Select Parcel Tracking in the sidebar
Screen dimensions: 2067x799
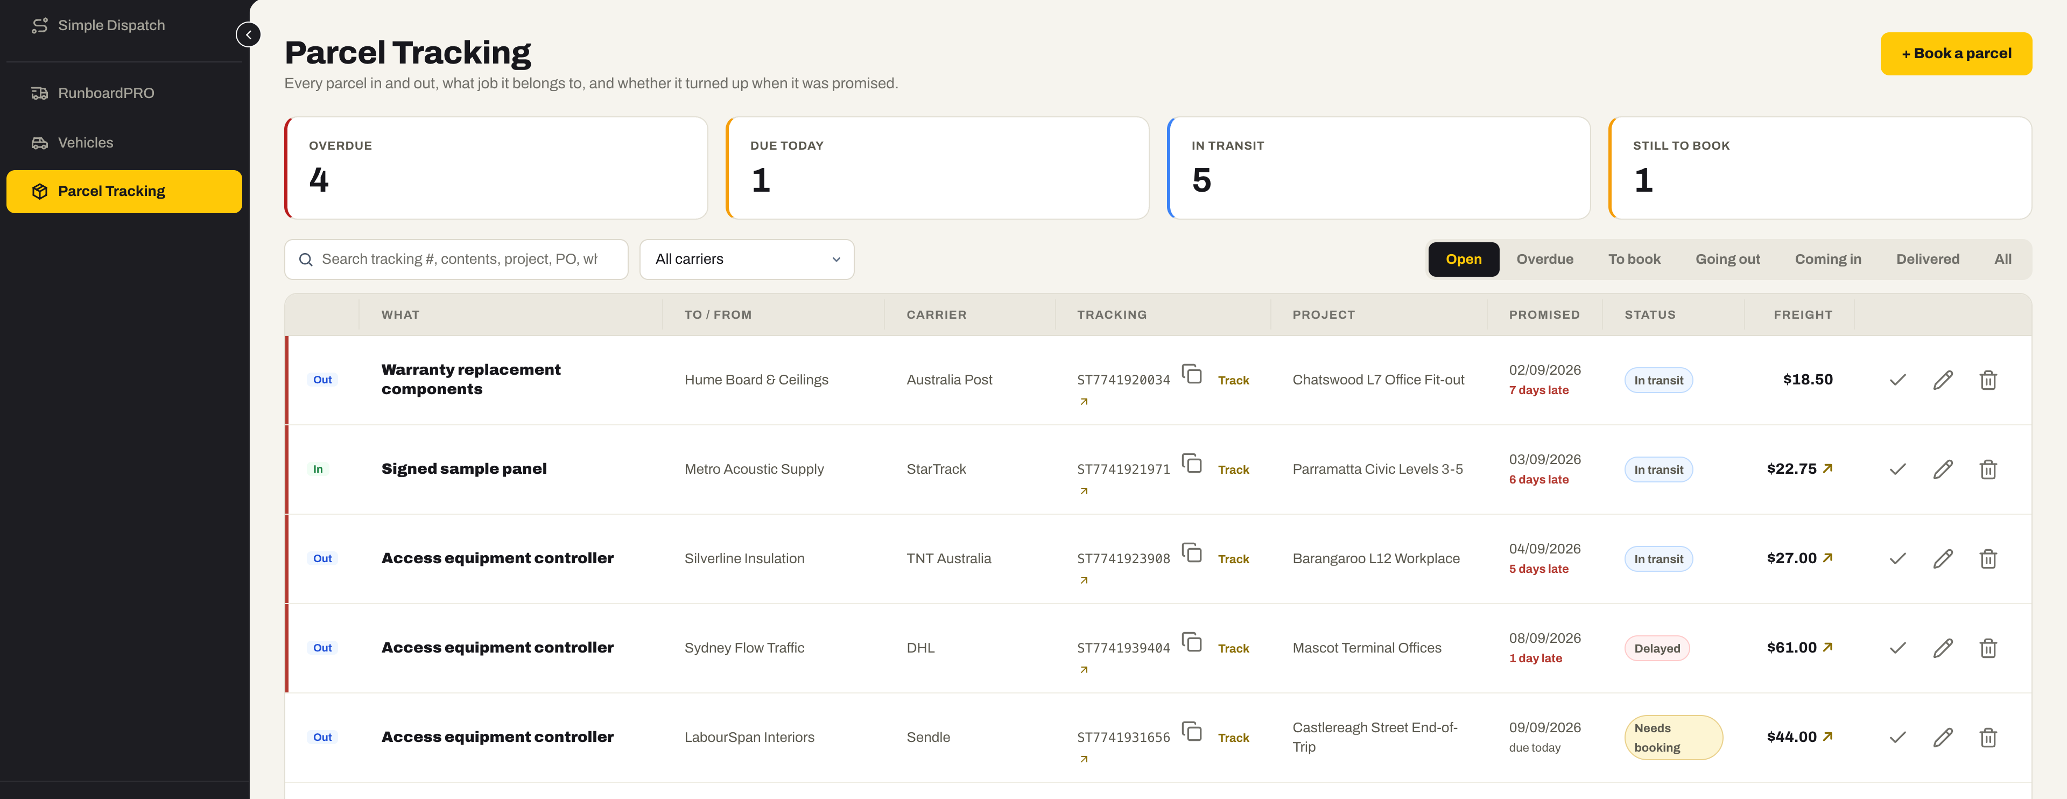(124, 192)
